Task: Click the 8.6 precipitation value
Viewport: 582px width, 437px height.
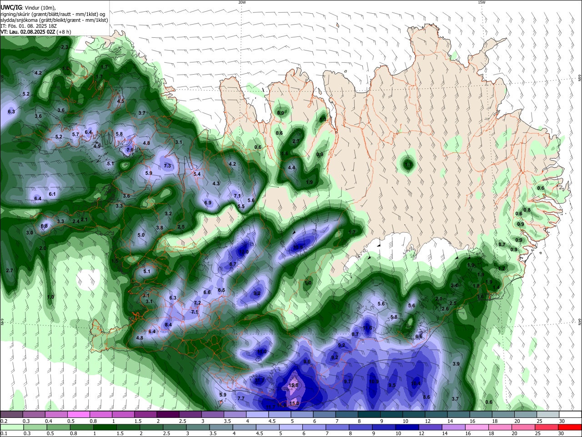Action: (x=426, y=397)
